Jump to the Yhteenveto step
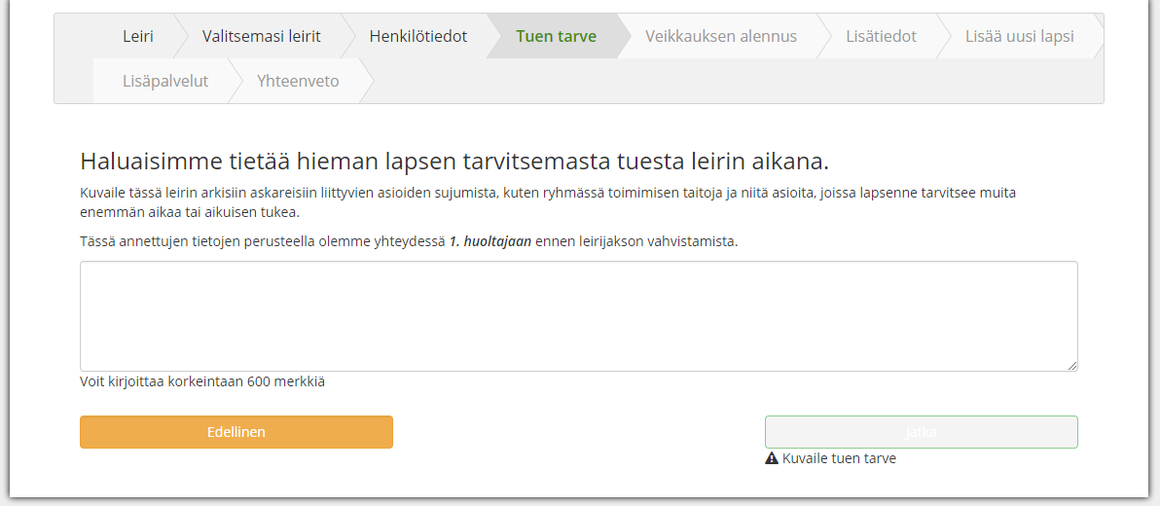 coord(298,81)
